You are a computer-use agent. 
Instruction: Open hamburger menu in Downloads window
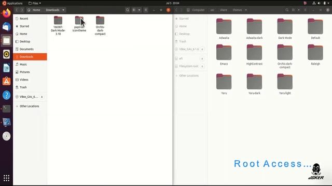coord(146,10)
